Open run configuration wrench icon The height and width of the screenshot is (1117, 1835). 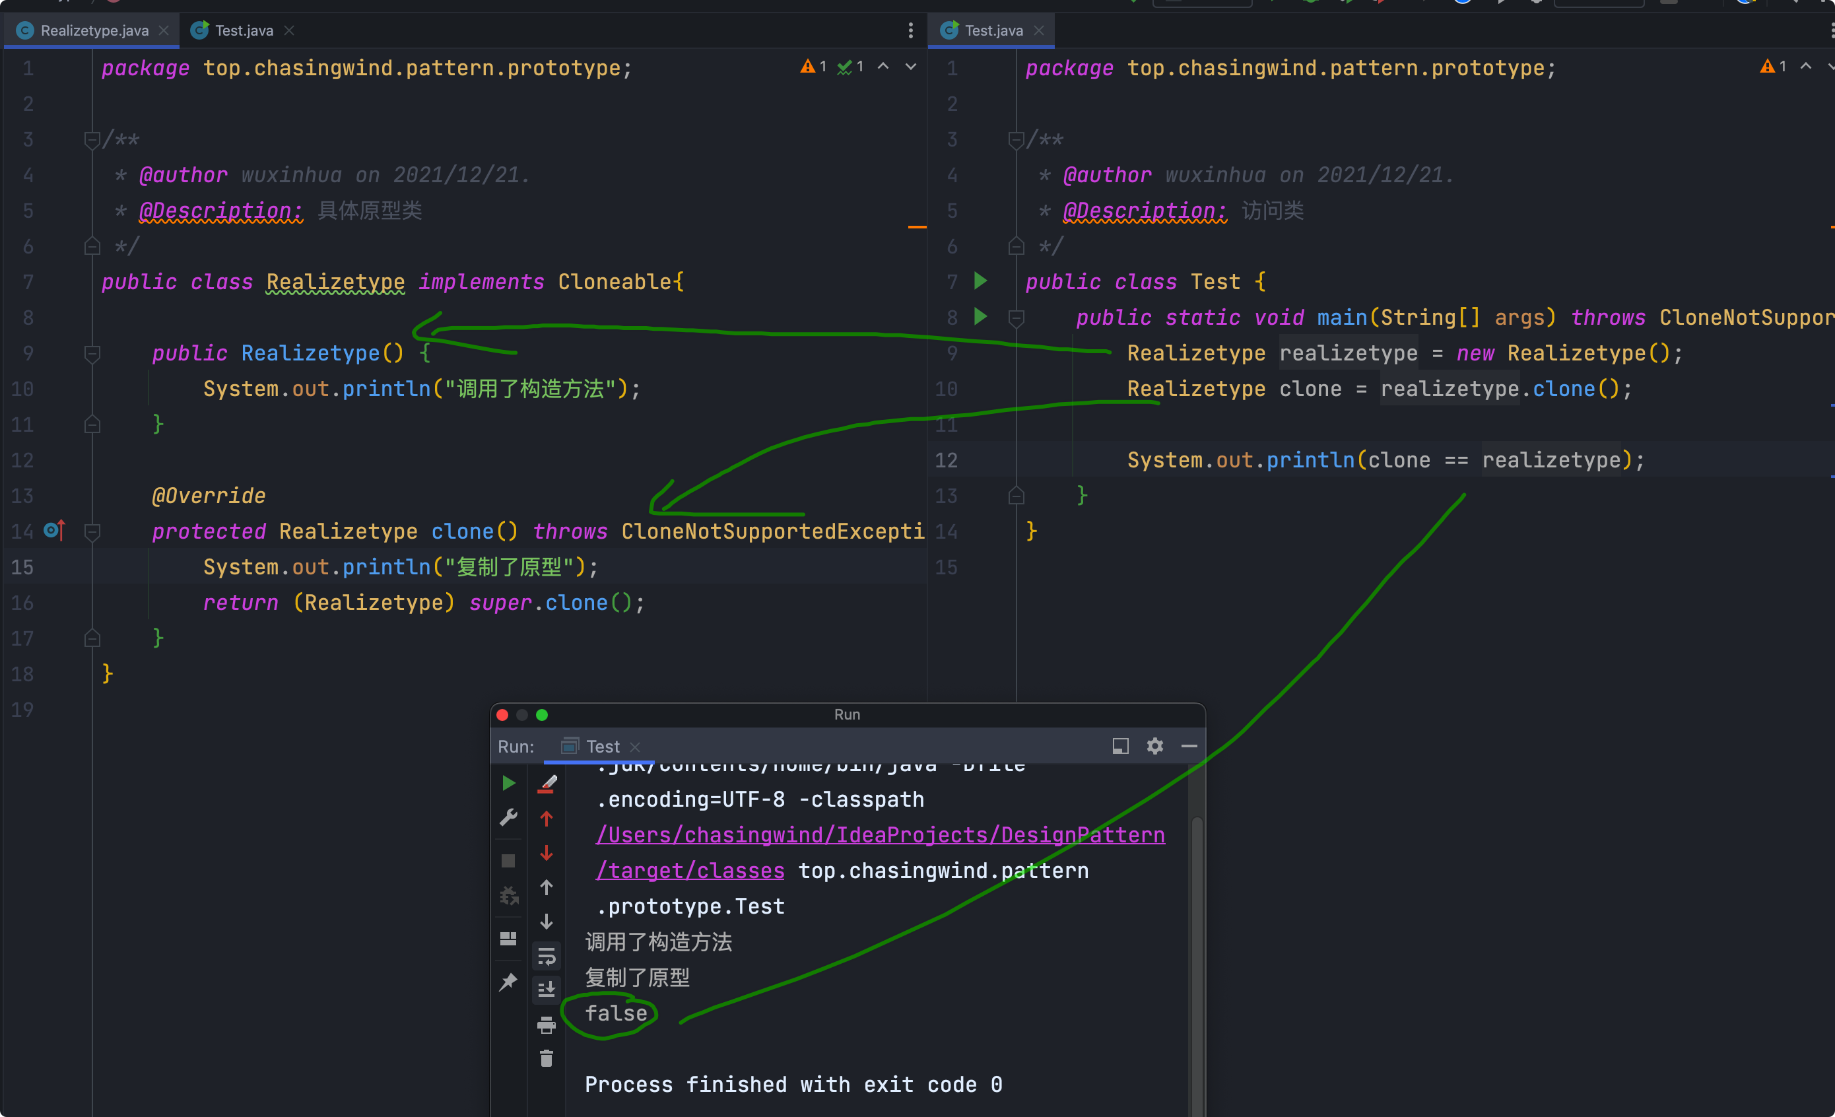(509, 819)
